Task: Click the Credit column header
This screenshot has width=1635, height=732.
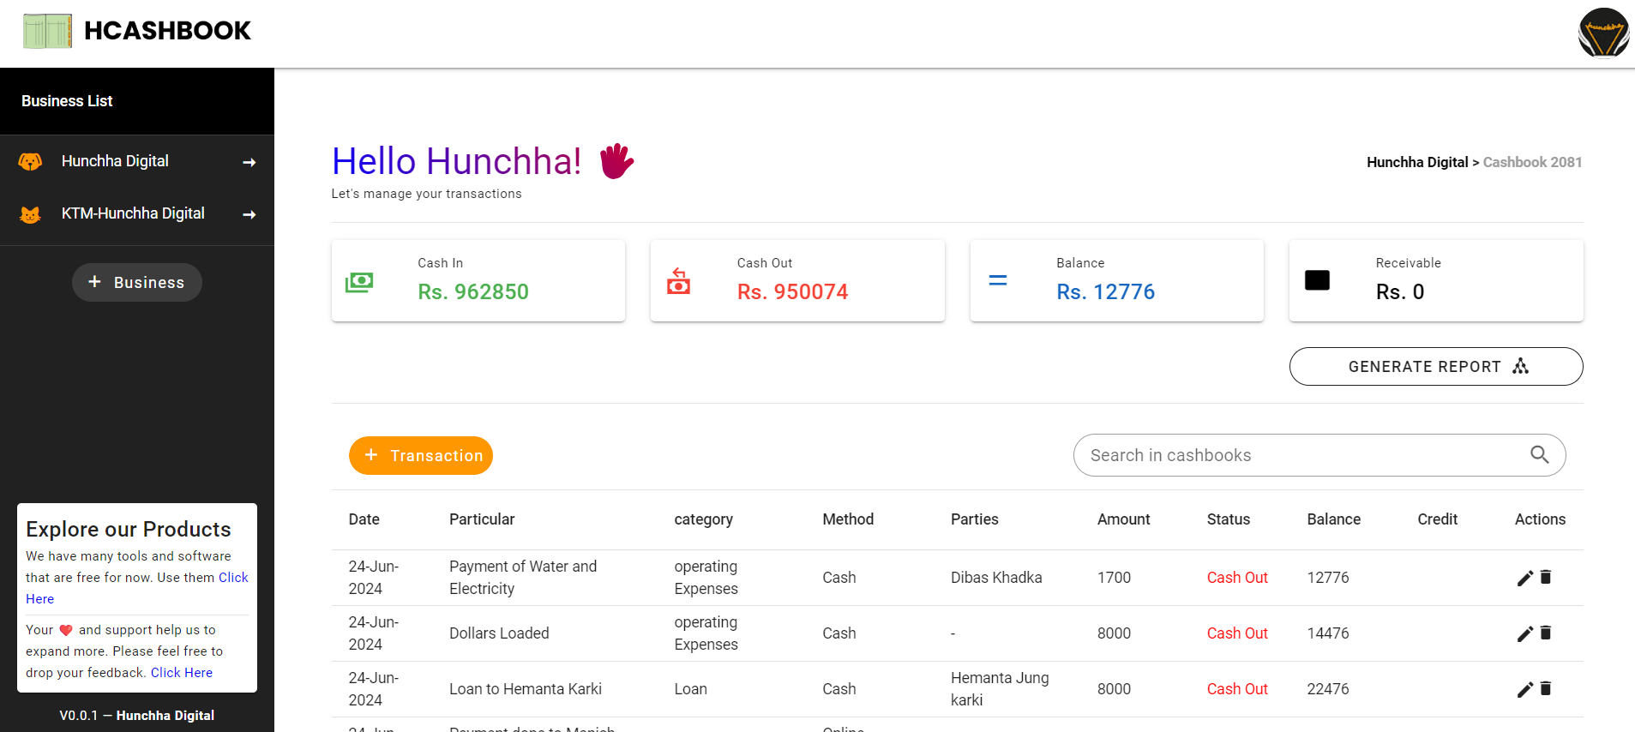Action: [x=1438, y=519]
